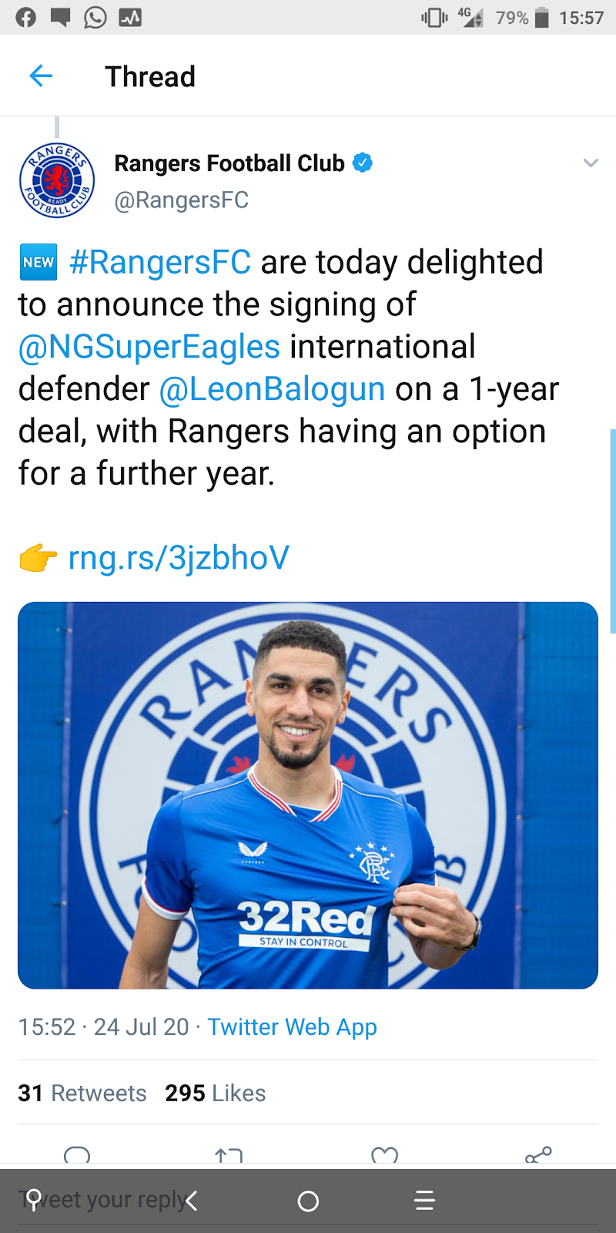Like the tweet with heart icon
The height and width of the screenshot is (1233, 616).
point(384,1154)
